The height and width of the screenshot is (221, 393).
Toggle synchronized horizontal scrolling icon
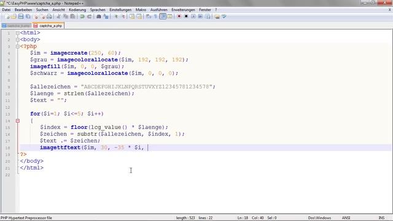139,17
